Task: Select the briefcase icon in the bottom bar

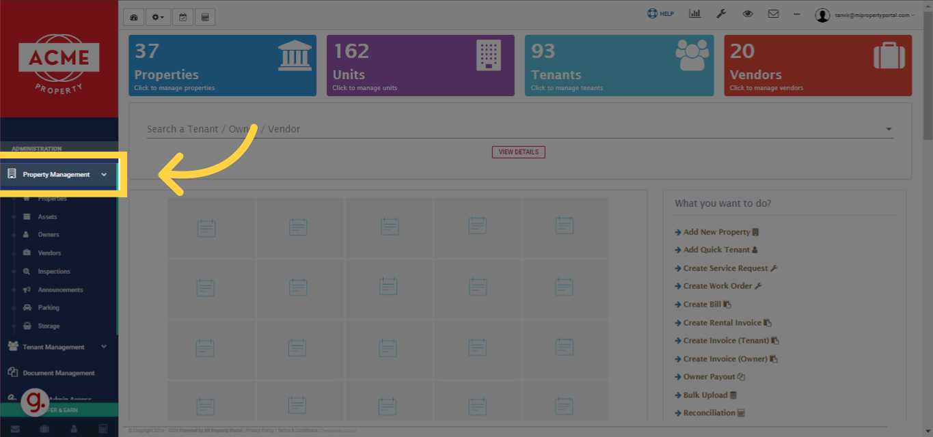Action: 43,428
